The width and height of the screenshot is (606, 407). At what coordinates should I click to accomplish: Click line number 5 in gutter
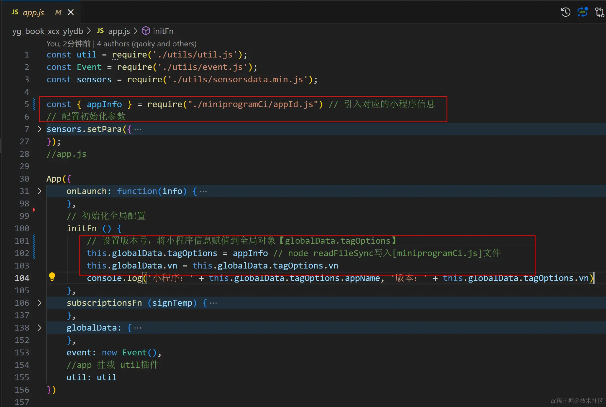(27, 104)
